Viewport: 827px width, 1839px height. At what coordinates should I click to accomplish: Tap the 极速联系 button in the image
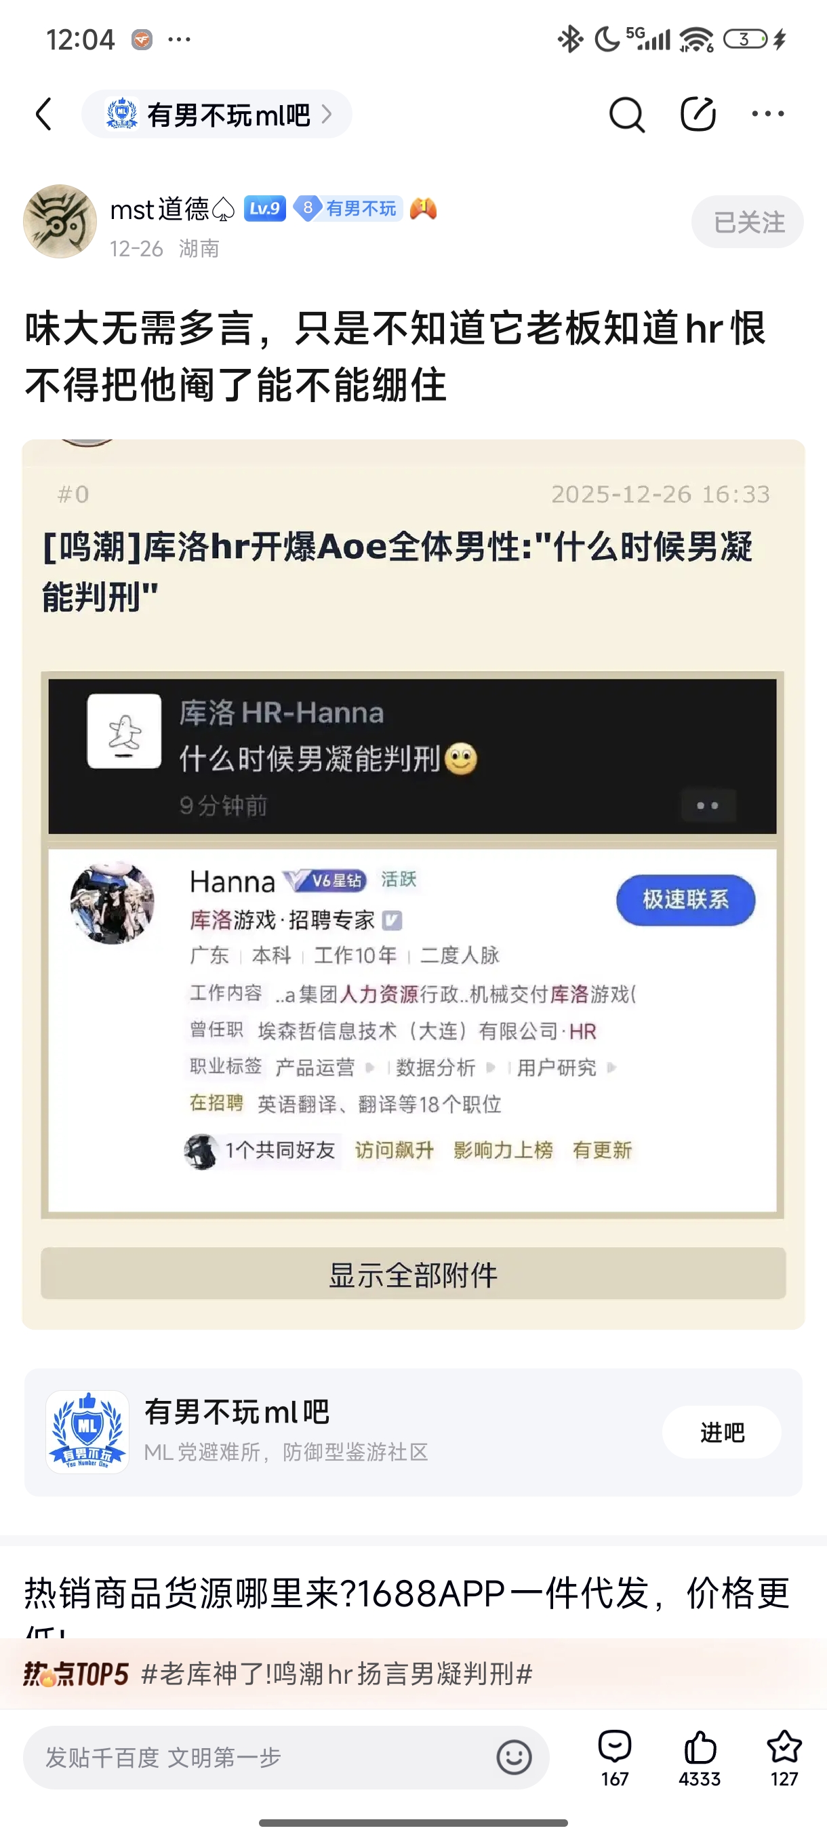(x=685, y=900)
